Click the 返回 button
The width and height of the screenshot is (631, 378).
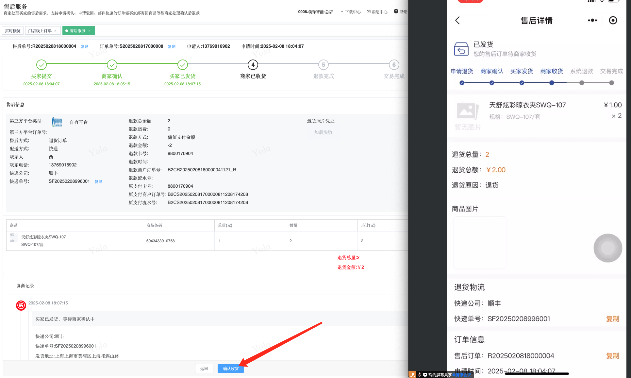pos(204,369)
